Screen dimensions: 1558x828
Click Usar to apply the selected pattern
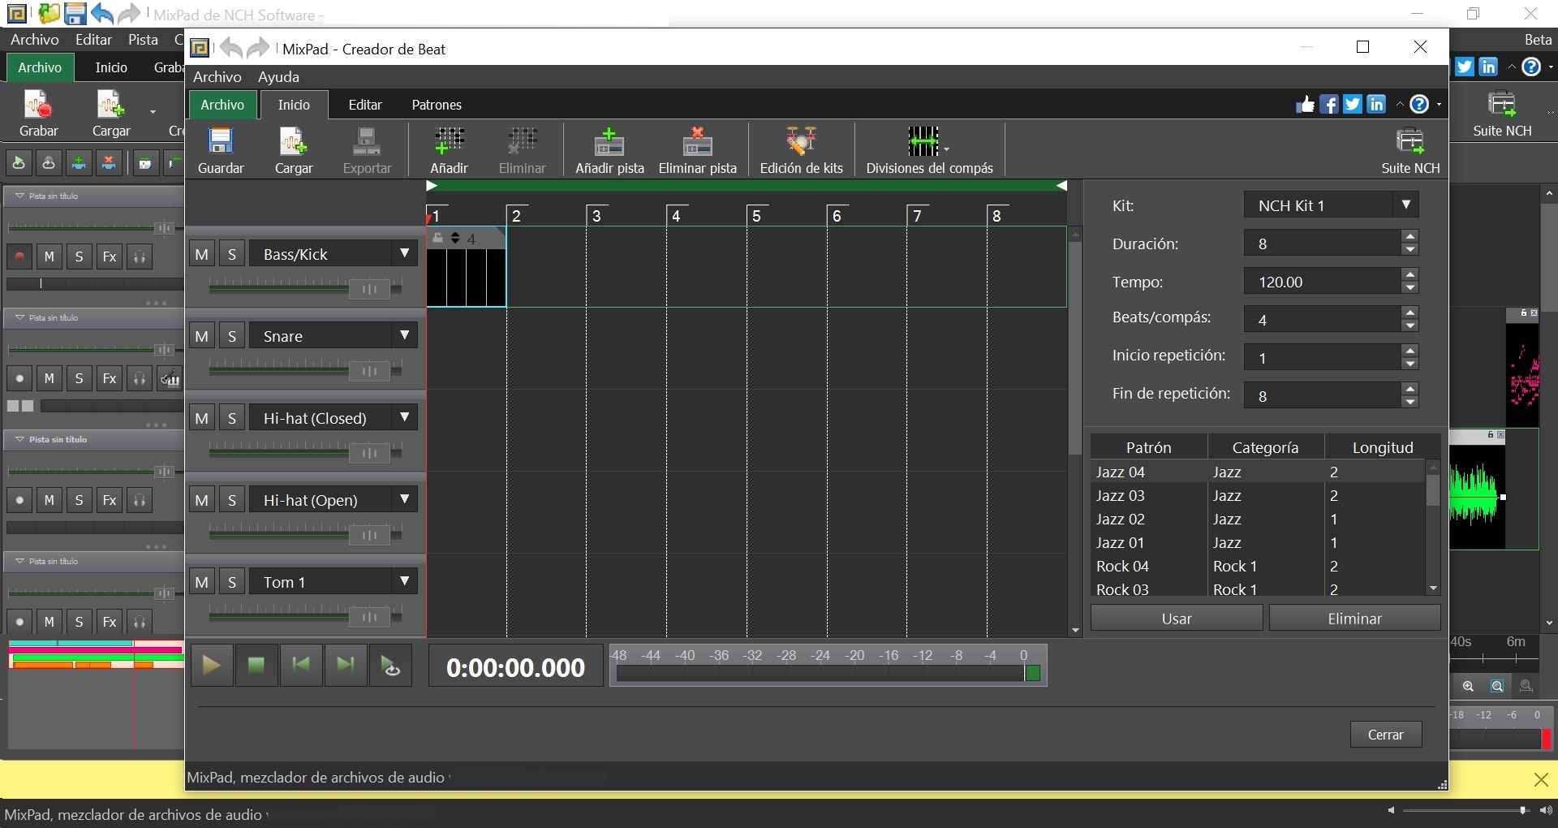(1176, 618)
